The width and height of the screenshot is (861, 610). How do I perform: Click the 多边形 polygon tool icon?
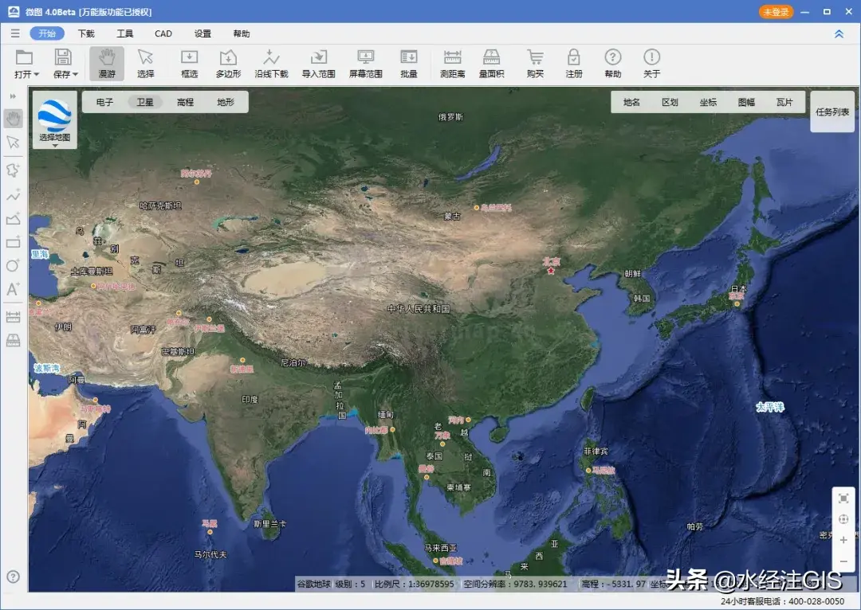tap(228, 63)
